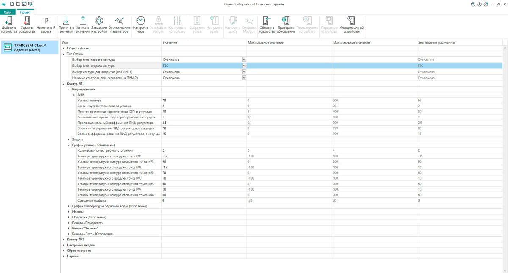Viewport: 508px width, 273px height.
Task: Open Отслеживание параметров tool
Action: pos(119,21)
